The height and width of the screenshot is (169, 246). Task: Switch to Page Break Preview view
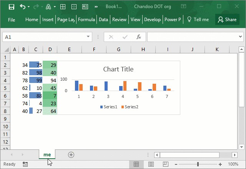165,164
